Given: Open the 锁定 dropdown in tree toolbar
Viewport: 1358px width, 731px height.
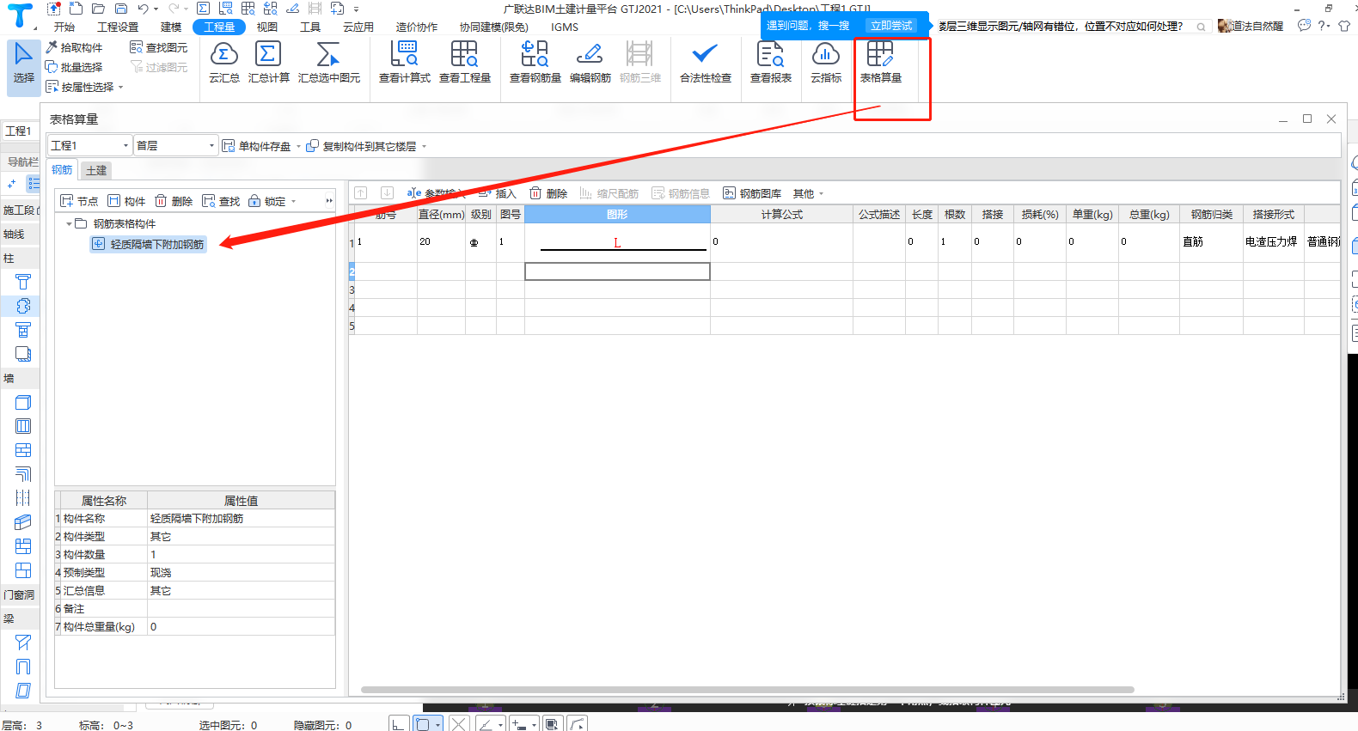Looking at the screenshot, I should tap(293, 201).
